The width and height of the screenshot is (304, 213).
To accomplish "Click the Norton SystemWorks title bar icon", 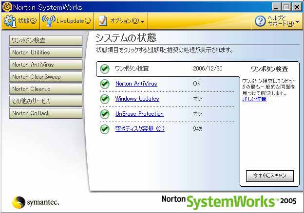I will tap(7, 7).
